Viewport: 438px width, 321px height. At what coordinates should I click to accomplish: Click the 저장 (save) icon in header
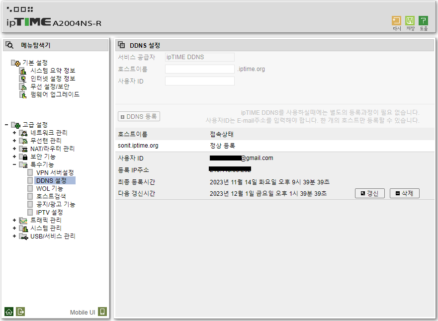tap(410, 21)
